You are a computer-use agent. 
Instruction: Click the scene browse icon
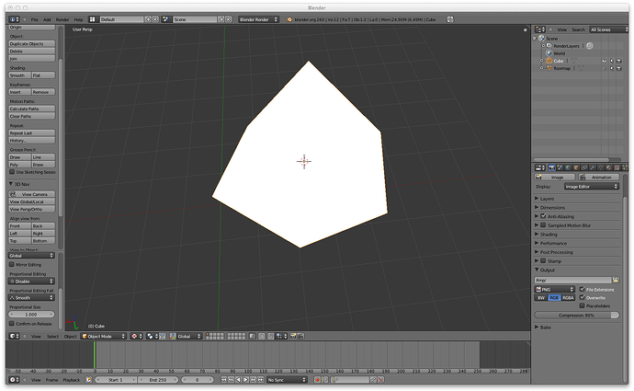point(166,19)
